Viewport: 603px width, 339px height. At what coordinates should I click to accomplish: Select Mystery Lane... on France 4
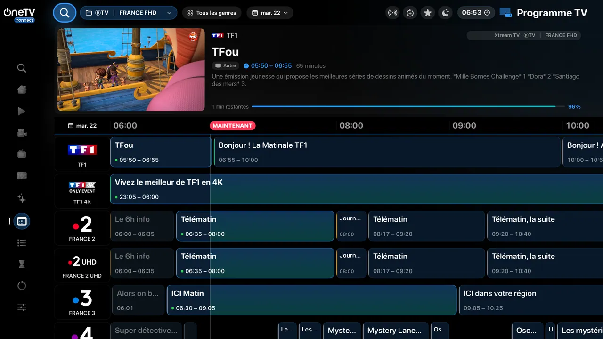(396, 331)
